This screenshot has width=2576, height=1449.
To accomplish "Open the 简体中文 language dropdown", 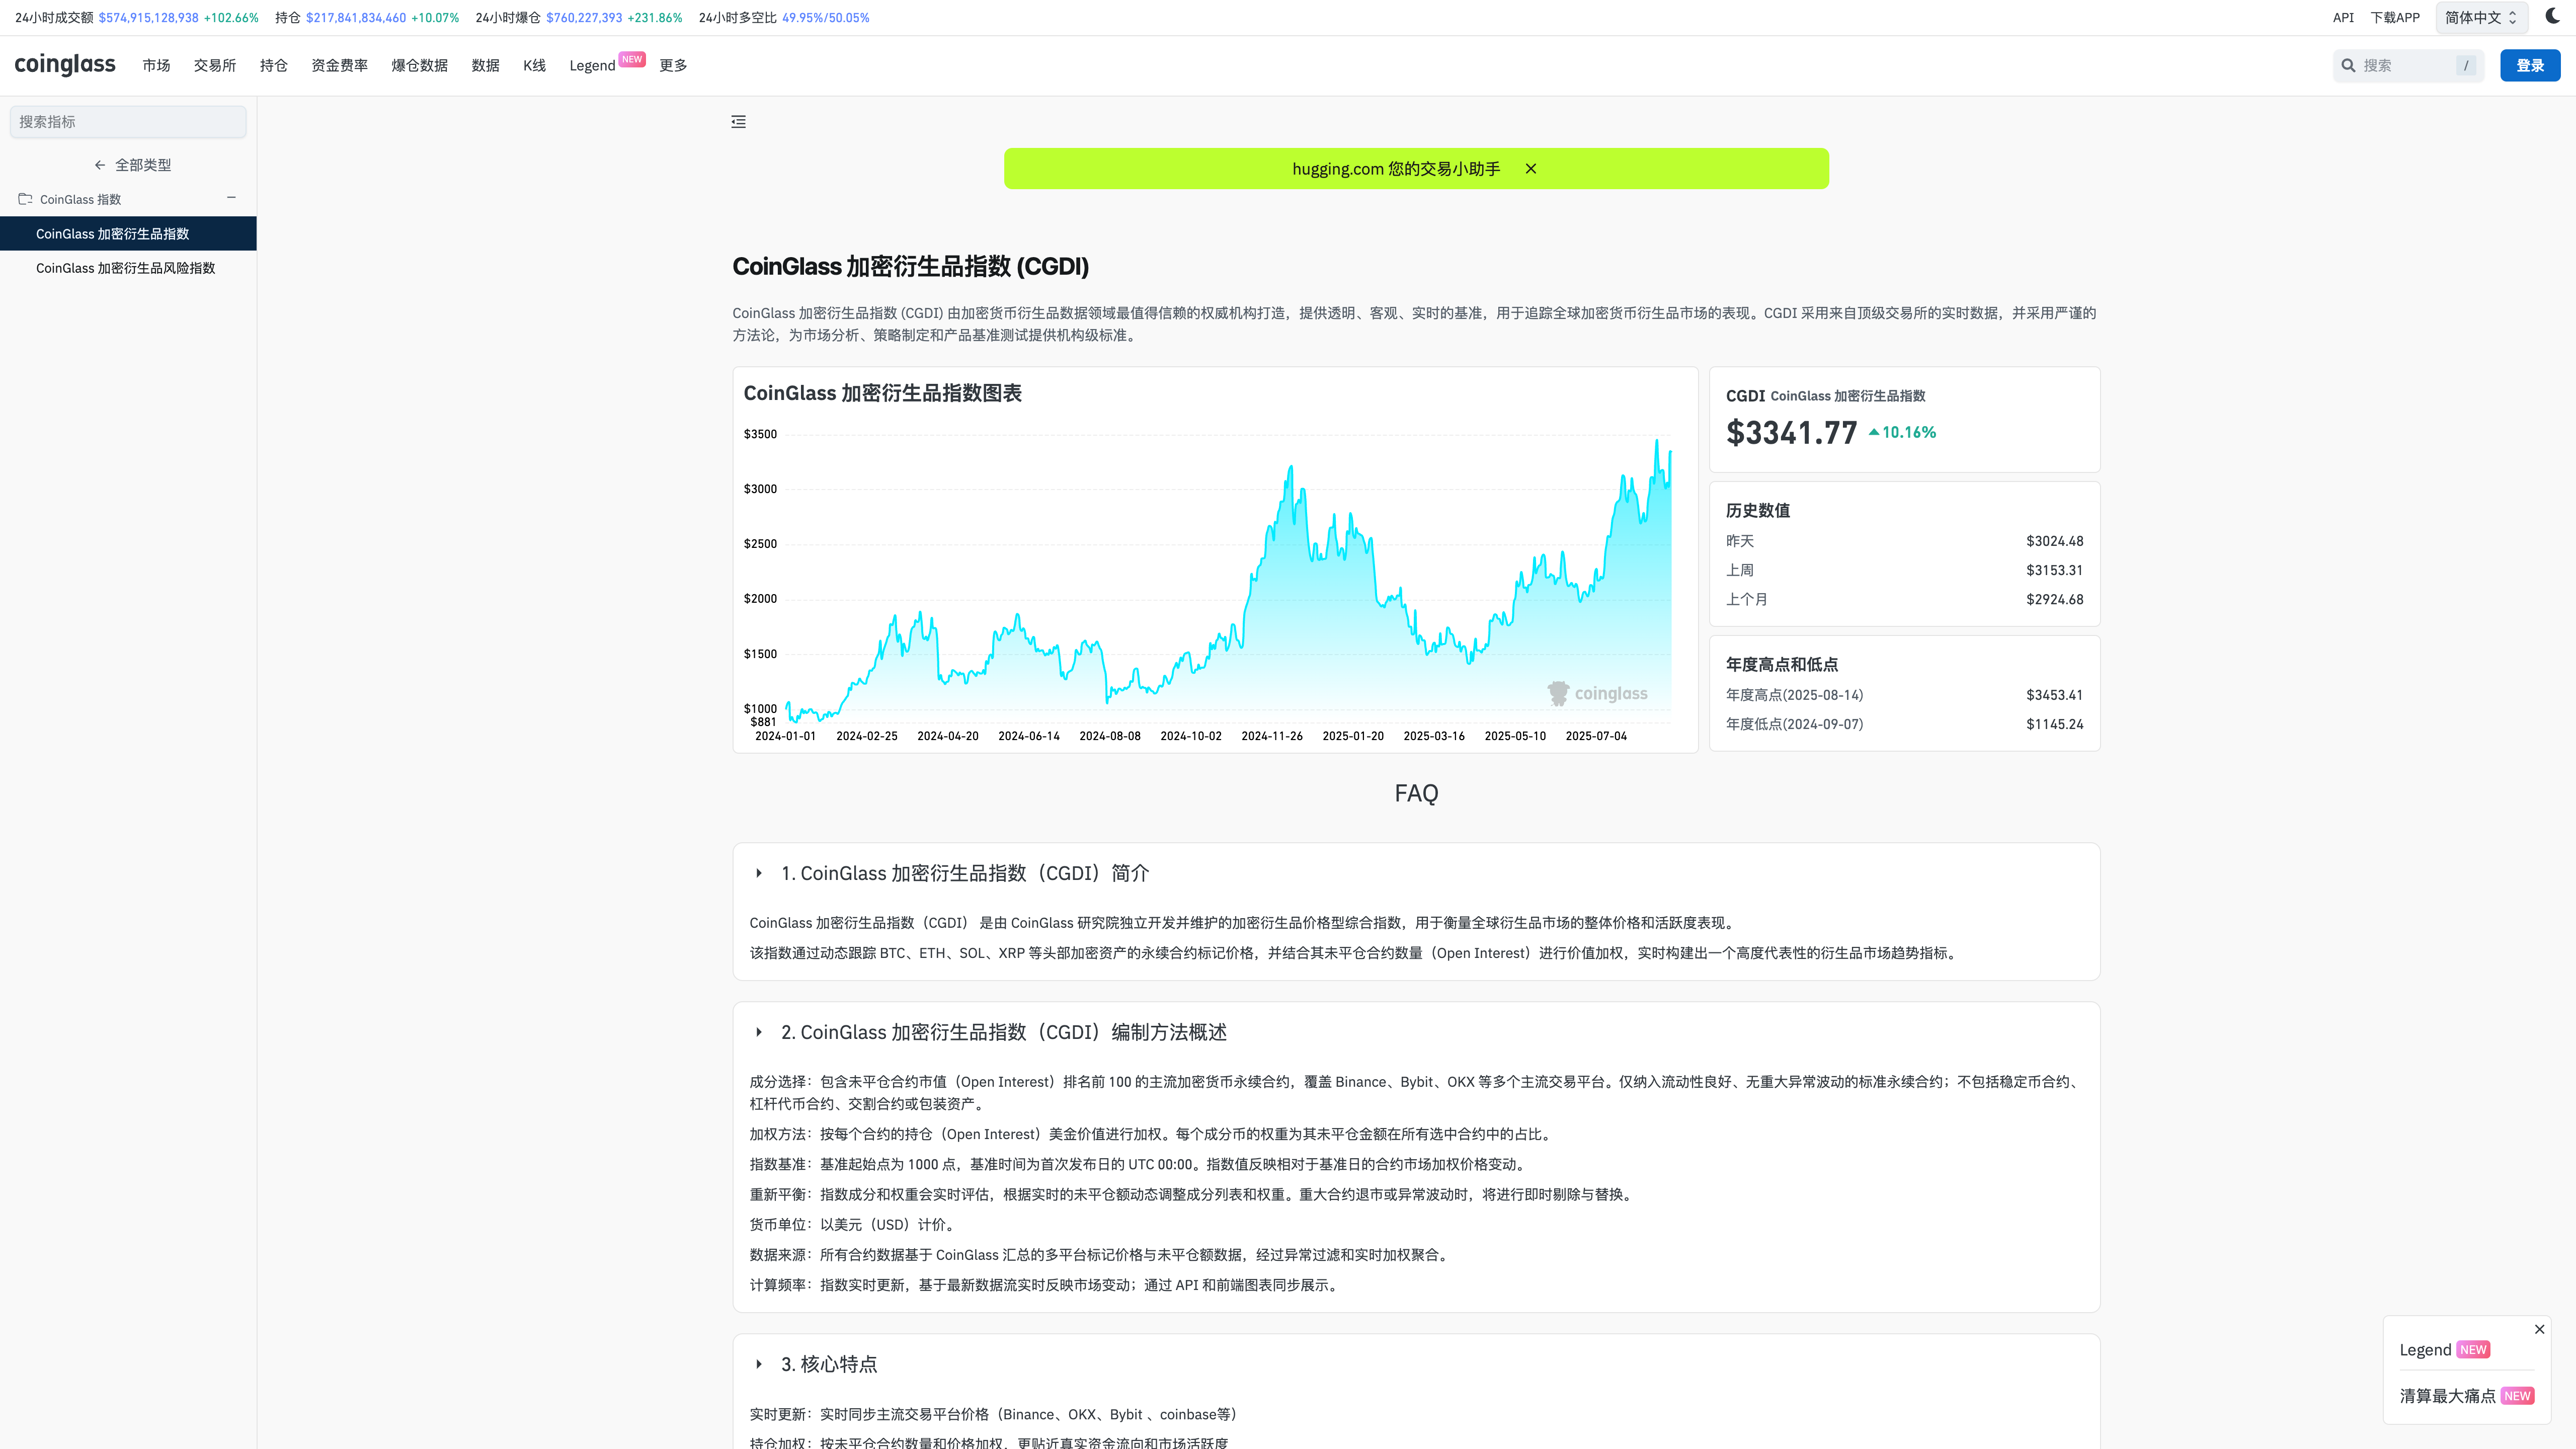I will pyautogui.click(x=2481, y=17).
